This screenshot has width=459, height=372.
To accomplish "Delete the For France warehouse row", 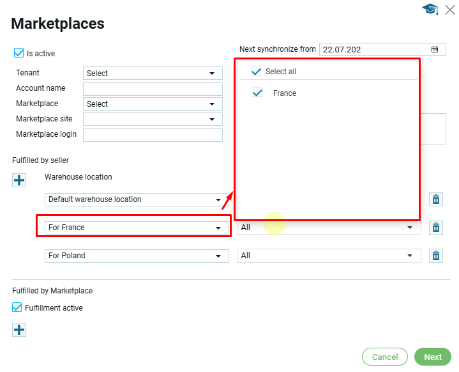I will point(436,228).
